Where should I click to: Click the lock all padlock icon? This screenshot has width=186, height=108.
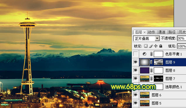pyautogui.click(x=161, y=46)
